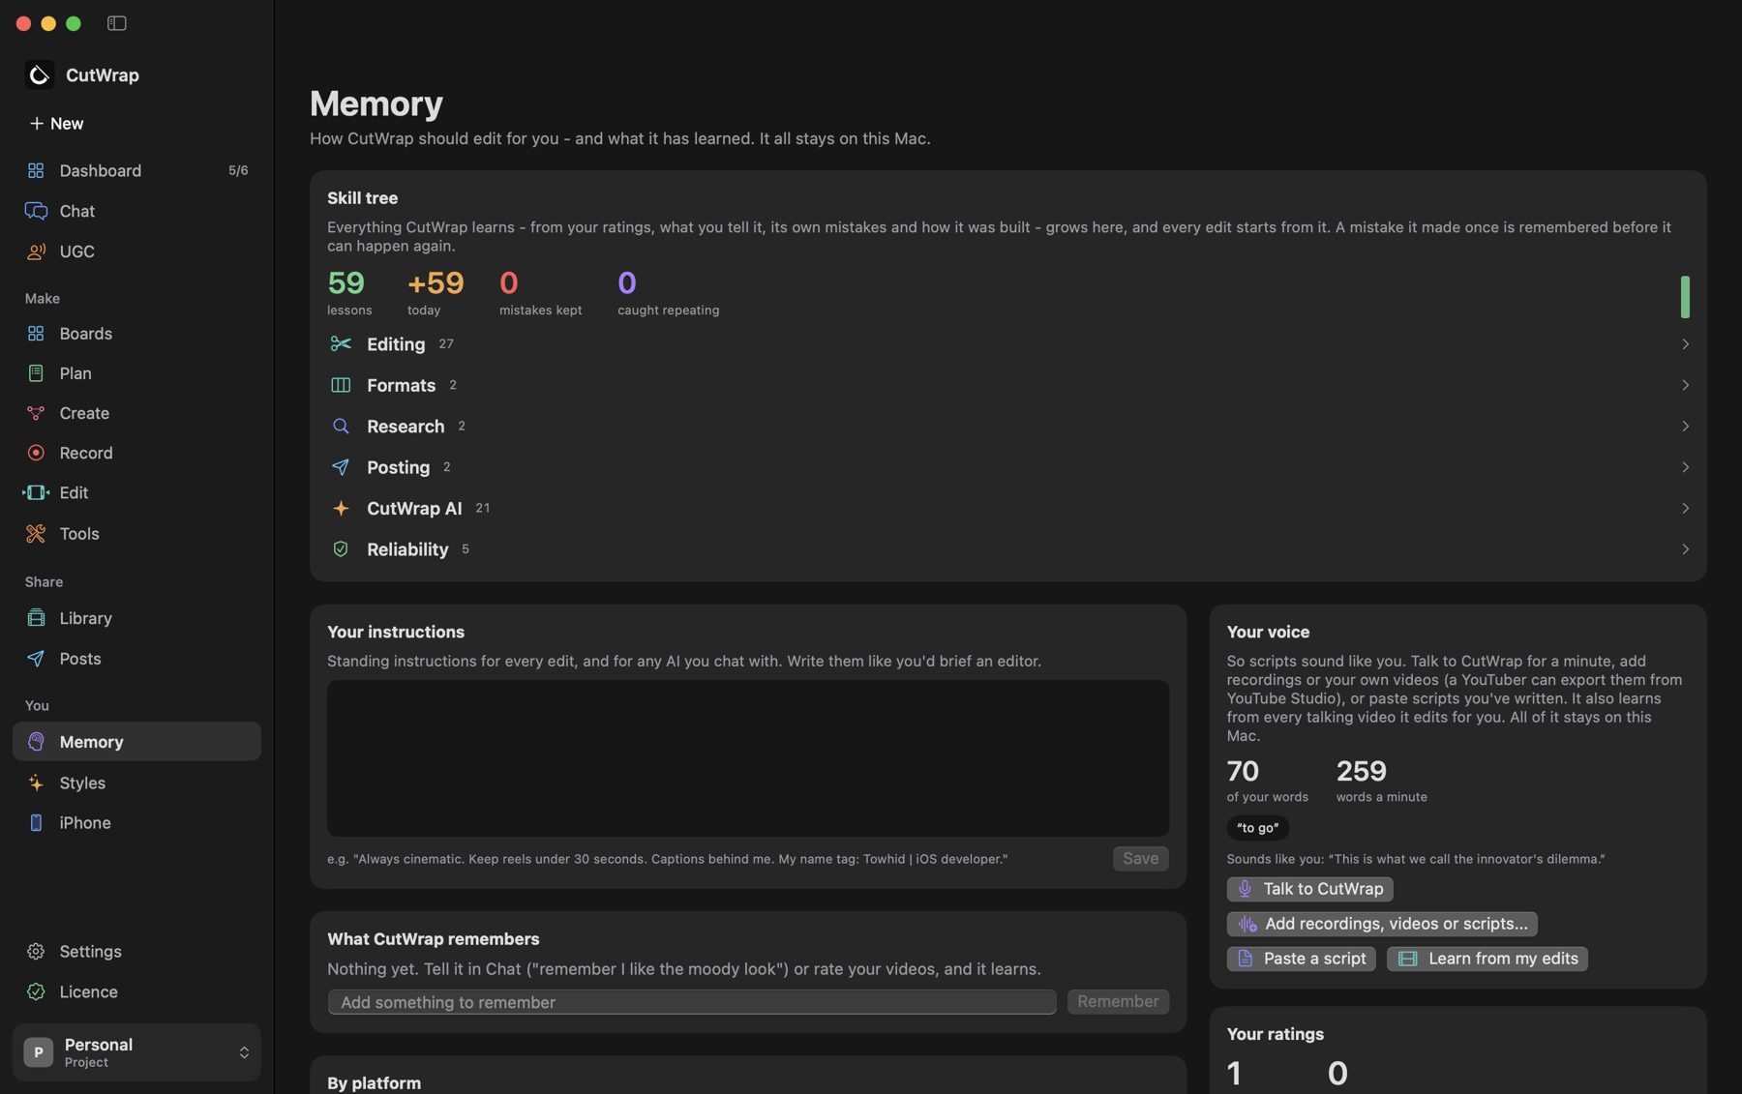
Task: Click the red Record icon
Action: (x=36, y=453)
